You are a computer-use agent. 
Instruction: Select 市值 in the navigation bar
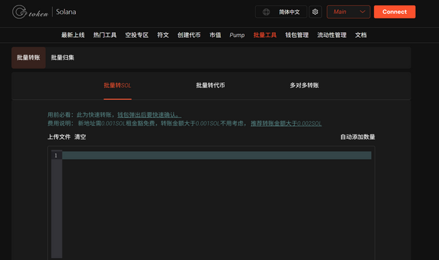(215, 35)
